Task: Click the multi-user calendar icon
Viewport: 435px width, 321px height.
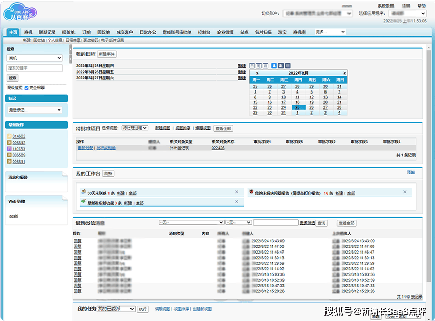Action: (281, 66)
